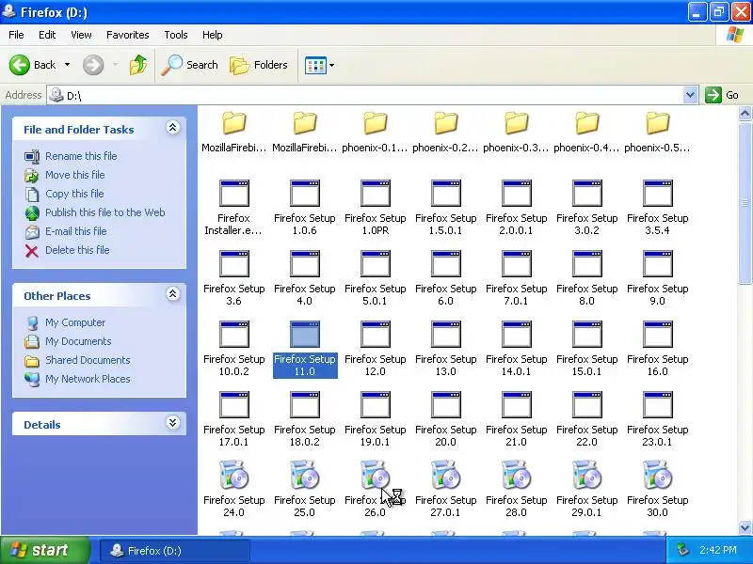Open My Network Places link

[88, 379]
